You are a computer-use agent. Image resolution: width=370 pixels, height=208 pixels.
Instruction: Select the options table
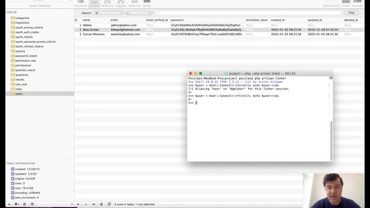click(x=20, y=51)
